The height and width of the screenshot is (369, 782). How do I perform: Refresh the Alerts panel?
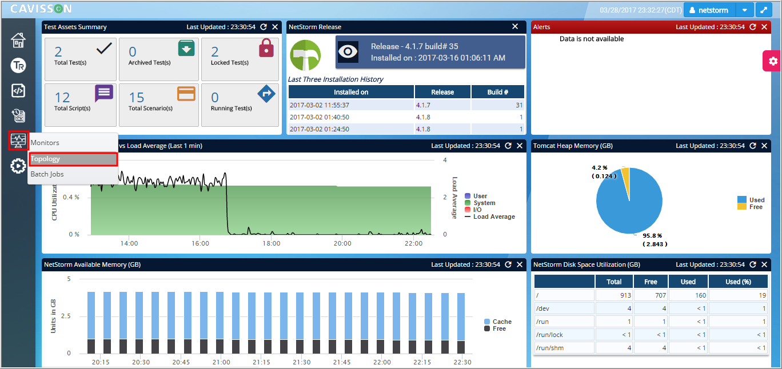(x=753, y=27)
